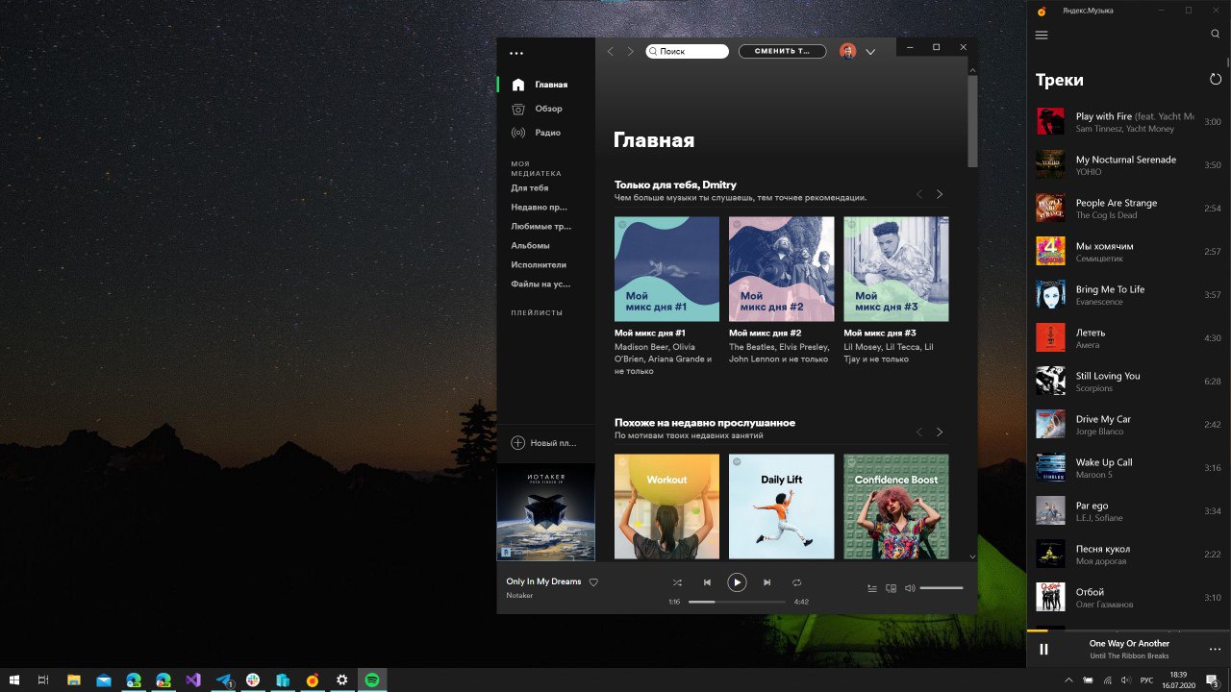1231x692 pixels.
Task: Play Bring Me To Life in Яндекс.Музыка
Action: 1129,294
